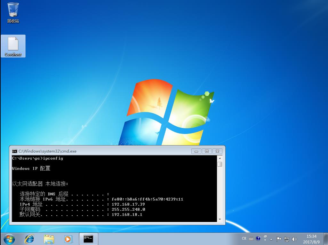The width and height of the screenshot is (328, 245).
Task: Click the cmd.exe taskbar button
Action: point(88,239)
